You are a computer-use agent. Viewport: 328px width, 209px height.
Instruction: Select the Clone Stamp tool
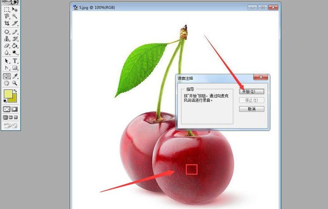click(7, 39)
